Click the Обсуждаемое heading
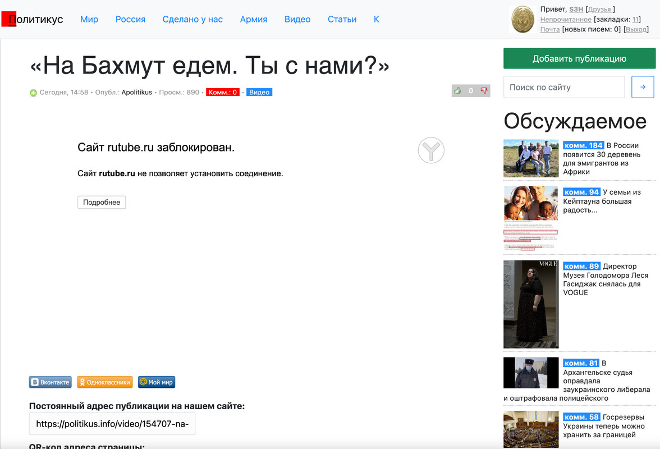This screenshot has width=660, height=449. point(575,121)
